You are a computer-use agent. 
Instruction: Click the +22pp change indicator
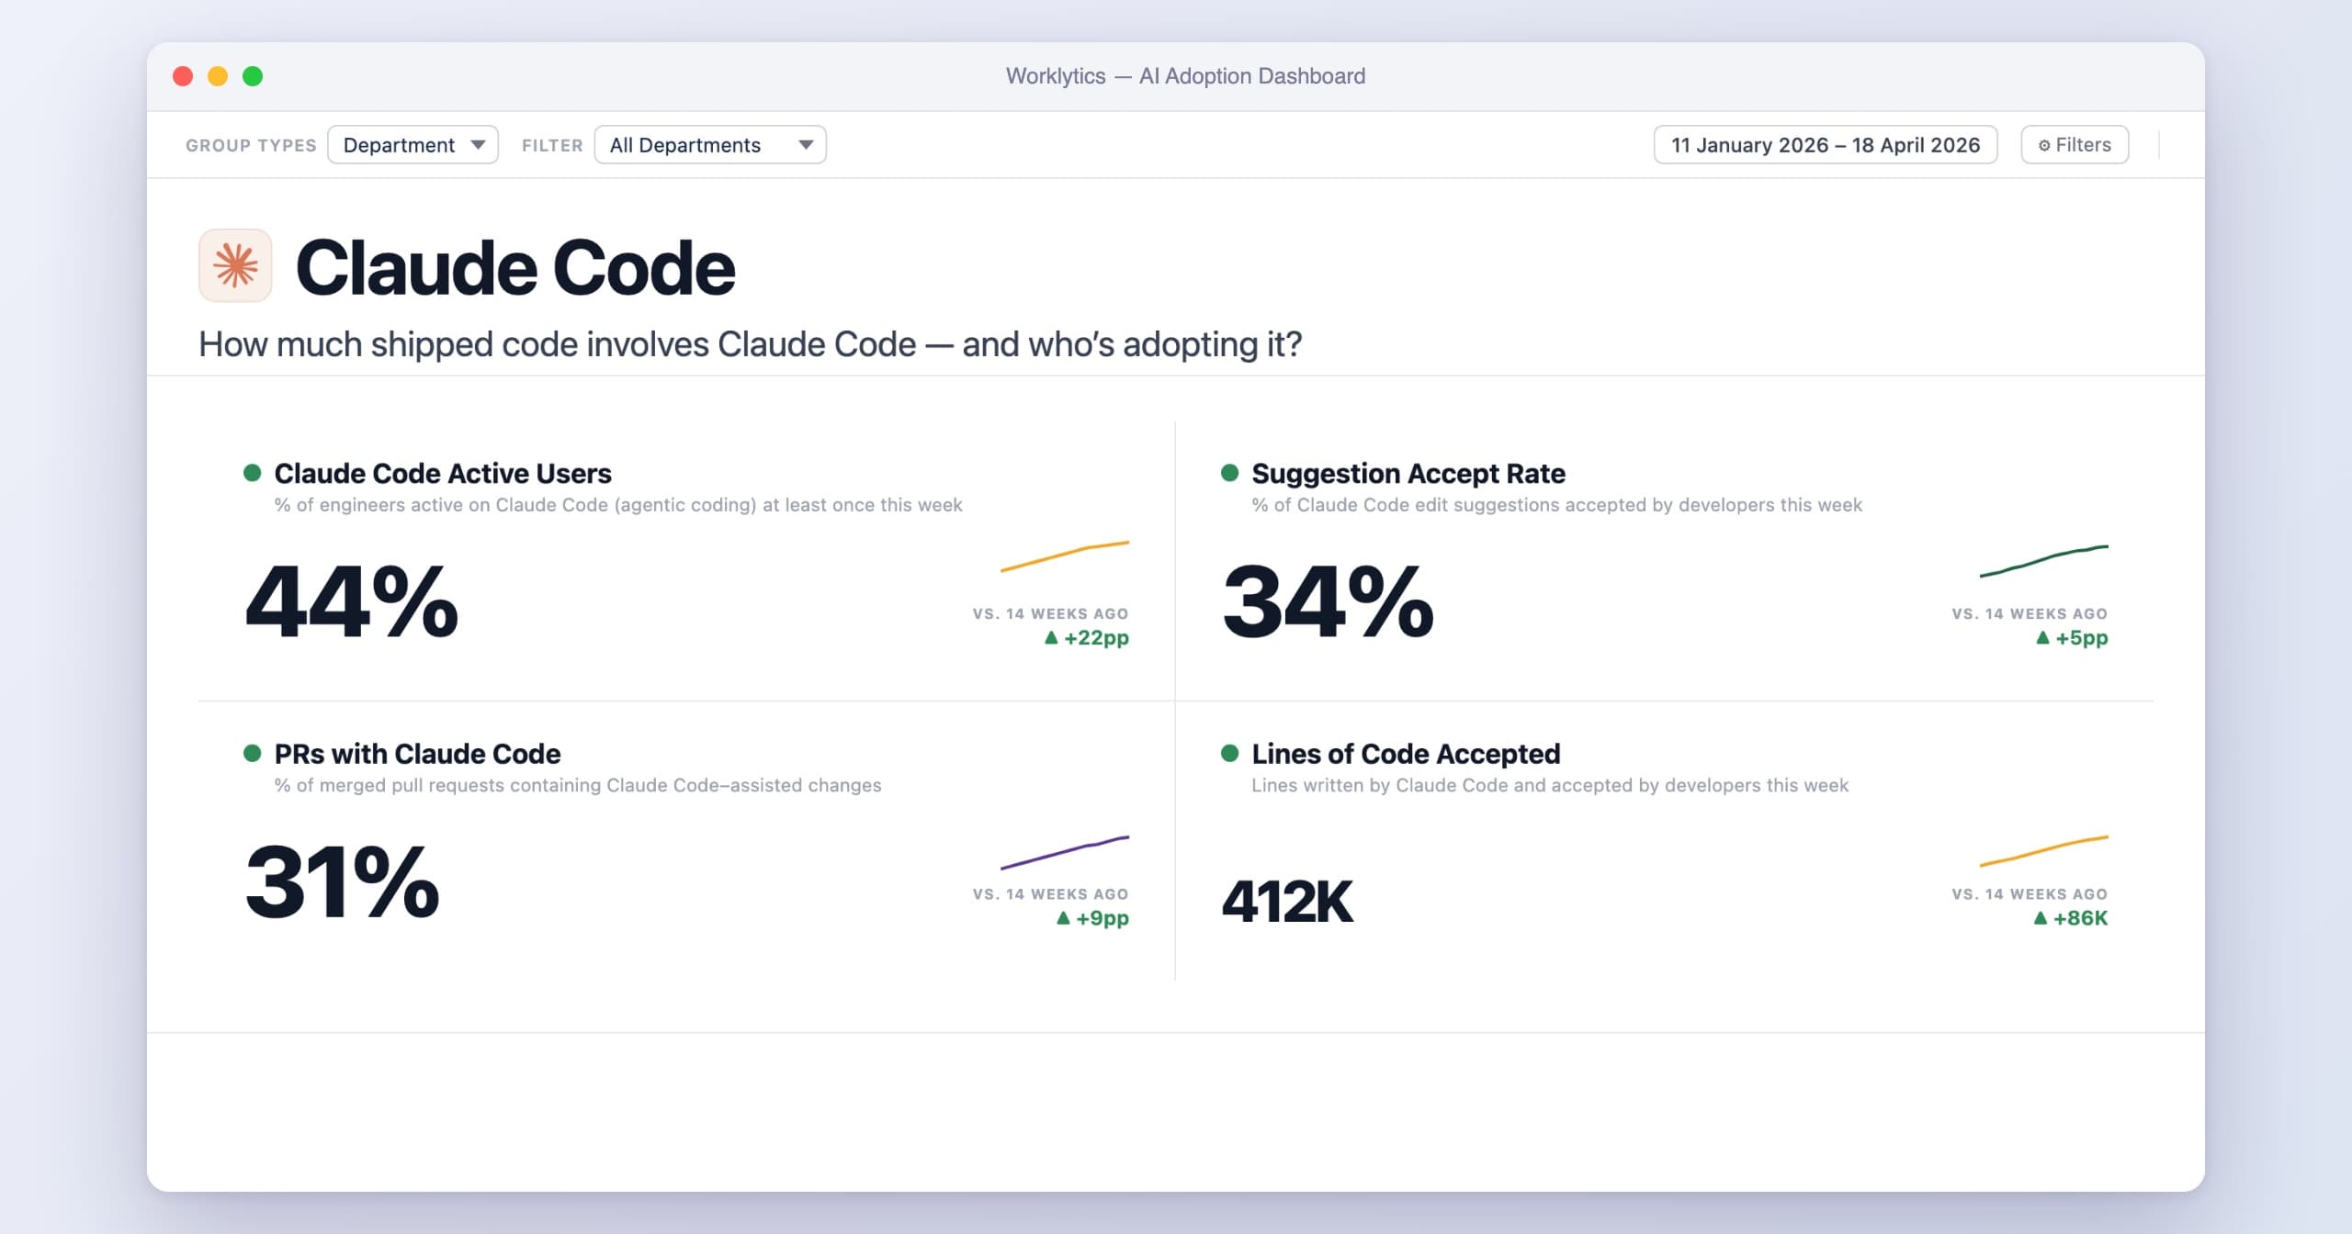(x=1087, y=637)
